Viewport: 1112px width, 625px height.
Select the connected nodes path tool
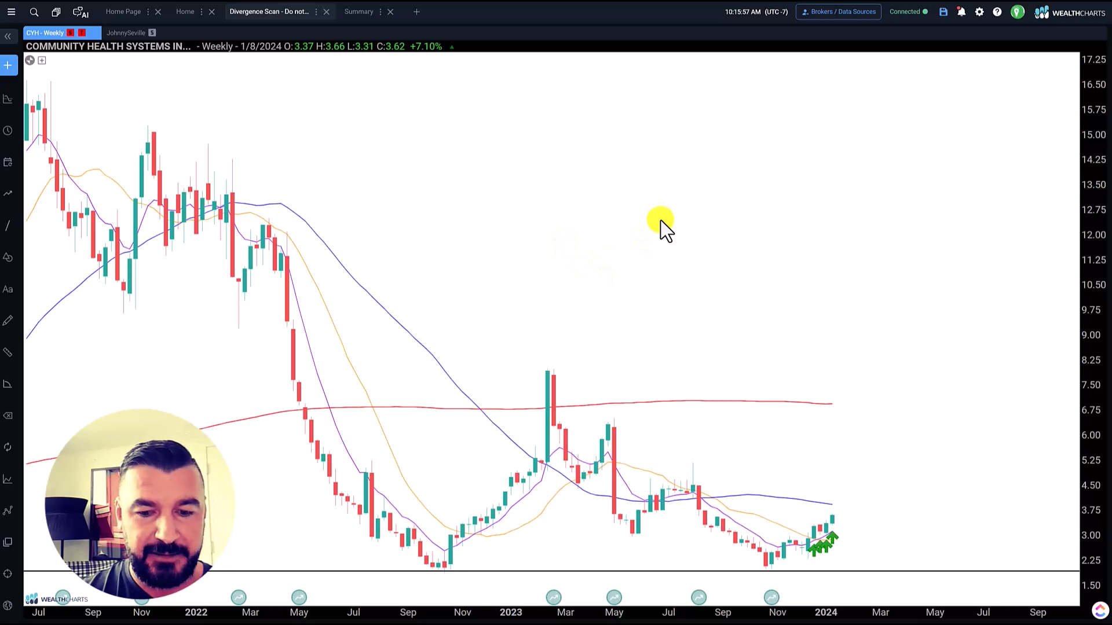point(8,510)
